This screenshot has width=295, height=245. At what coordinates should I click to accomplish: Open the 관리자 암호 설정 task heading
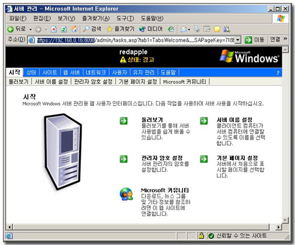click(x=162, y=158)
